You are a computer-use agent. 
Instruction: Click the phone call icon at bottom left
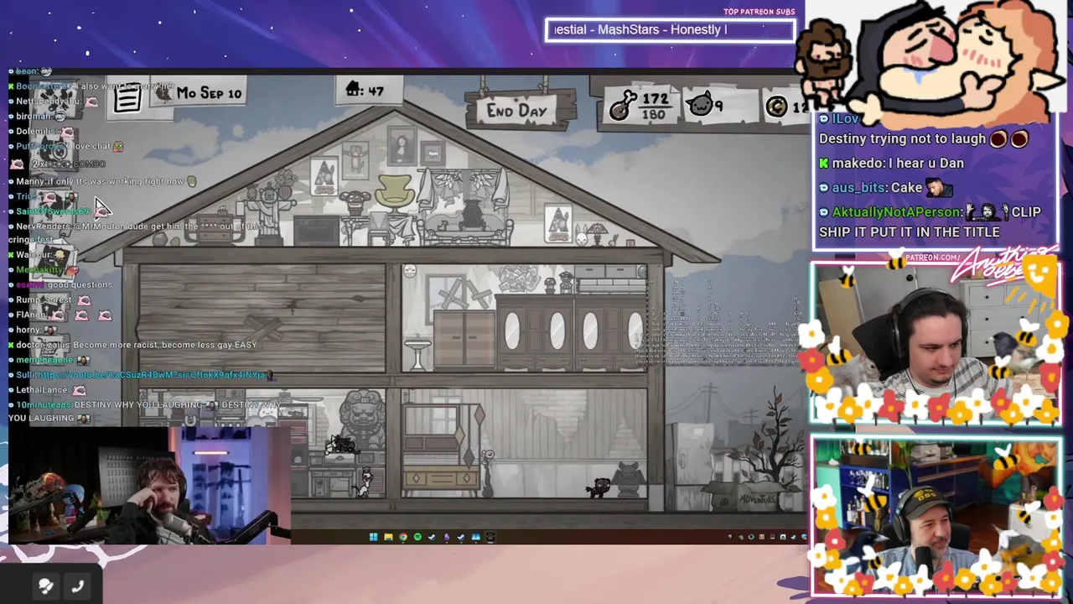[x=78, y=586]
